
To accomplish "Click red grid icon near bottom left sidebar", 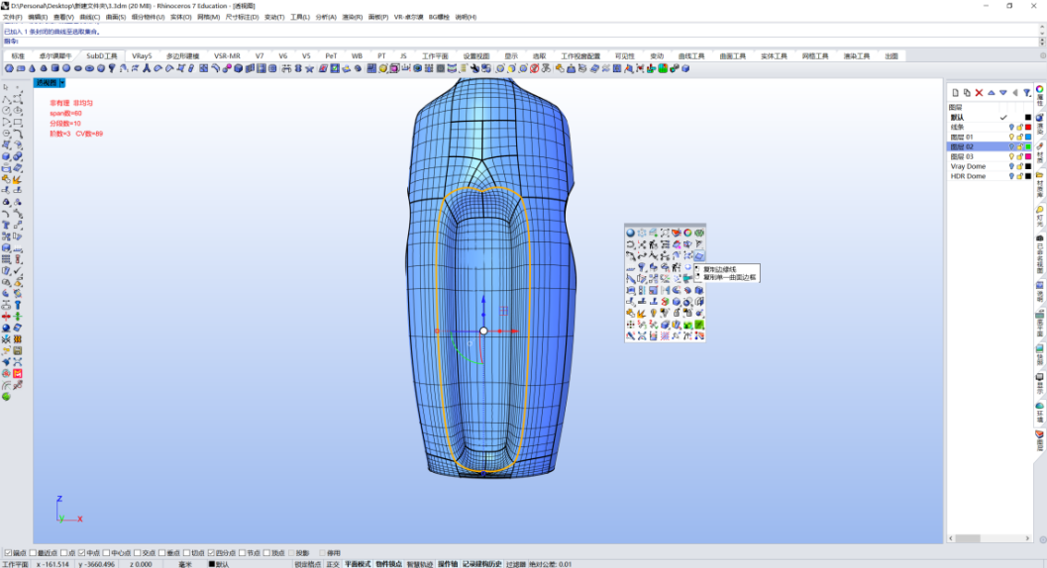I will tap(18, 373).
